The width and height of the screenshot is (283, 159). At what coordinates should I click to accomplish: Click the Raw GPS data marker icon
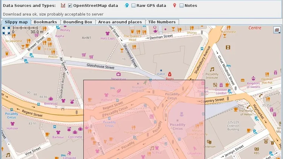click(127, 6)
